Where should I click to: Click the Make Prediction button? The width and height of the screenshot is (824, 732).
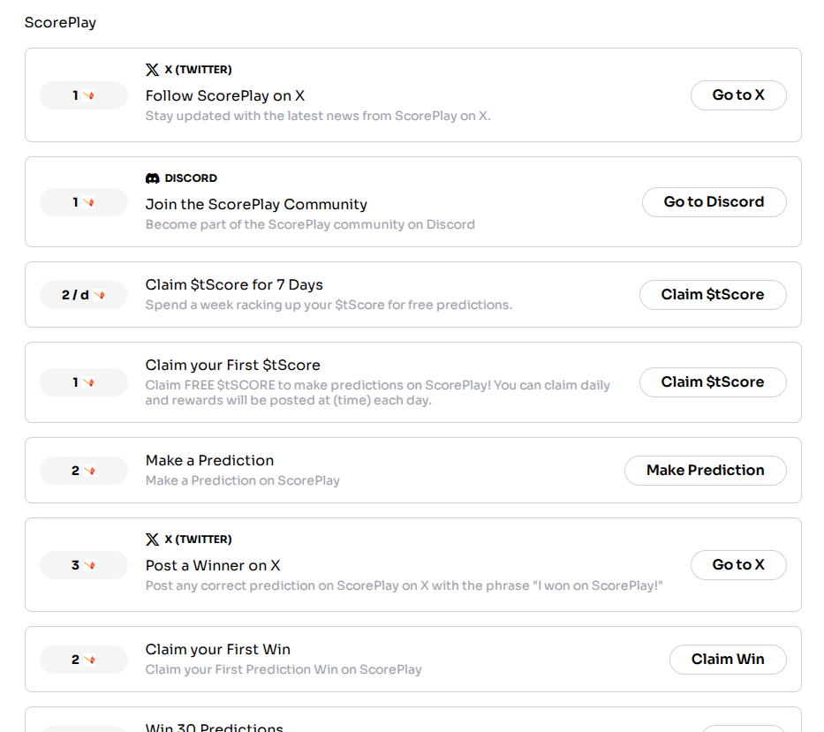click(x=706, y=471)
